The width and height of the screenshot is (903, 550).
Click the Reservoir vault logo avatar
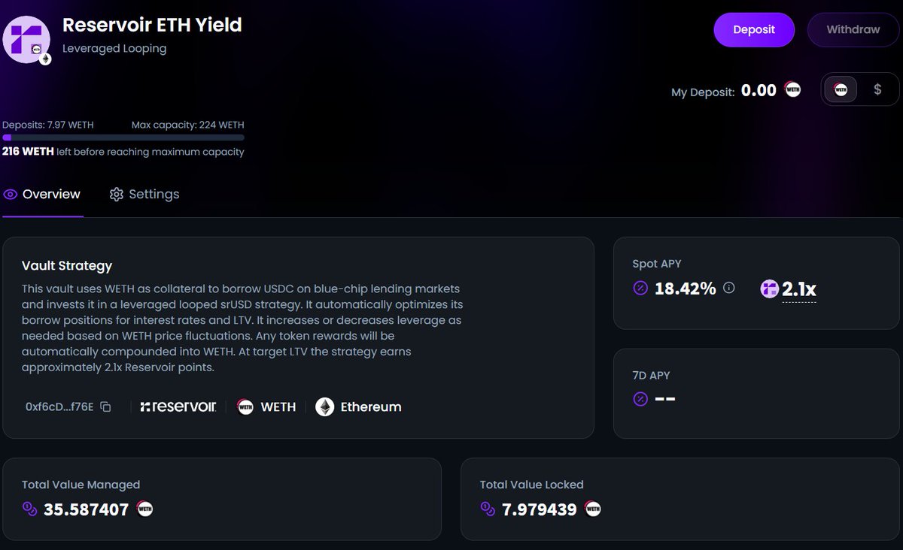coord(26,39)
